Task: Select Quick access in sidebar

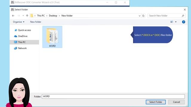Action: tap(24, 30)
